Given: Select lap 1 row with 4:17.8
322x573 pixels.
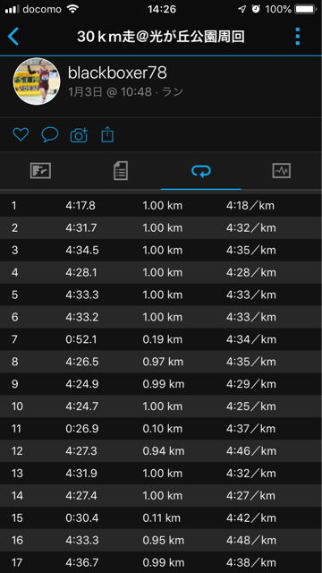Looking at the screenshot, I should [161, 205].
